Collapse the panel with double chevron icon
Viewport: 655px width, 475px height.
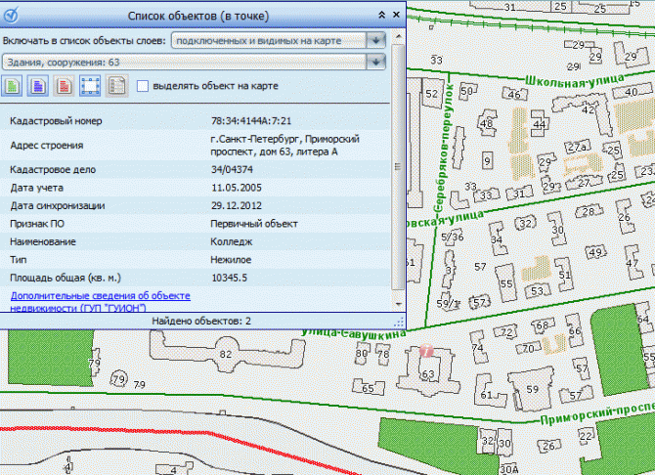(x=381, y=17)
